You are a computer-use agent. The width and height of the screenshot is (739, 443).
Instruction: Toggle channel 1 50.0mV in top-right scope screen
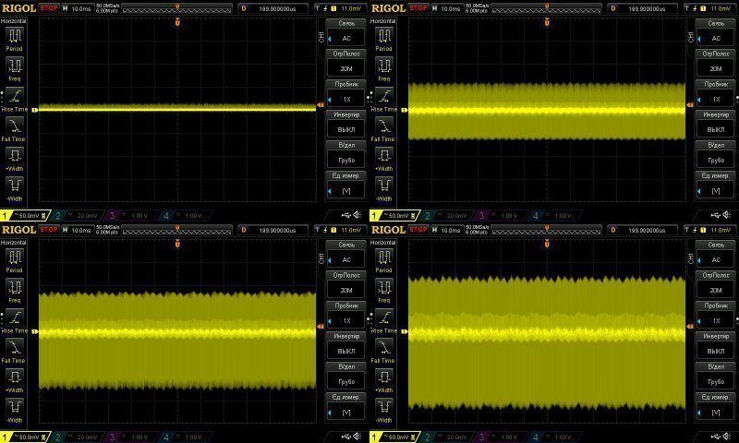pyautogui.click(x=394, y=216)
